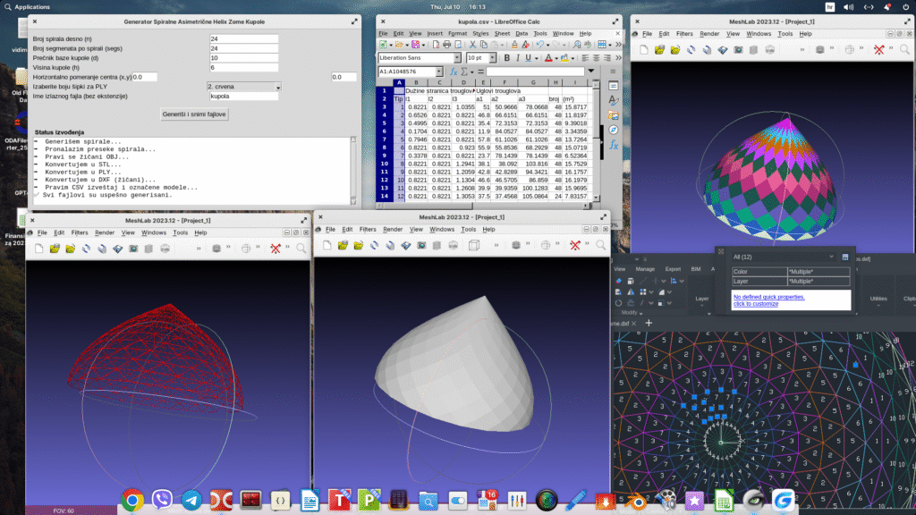
Task: Click New Project icon in the wireframe MeshLab window
Action: (x=38, y=249)
